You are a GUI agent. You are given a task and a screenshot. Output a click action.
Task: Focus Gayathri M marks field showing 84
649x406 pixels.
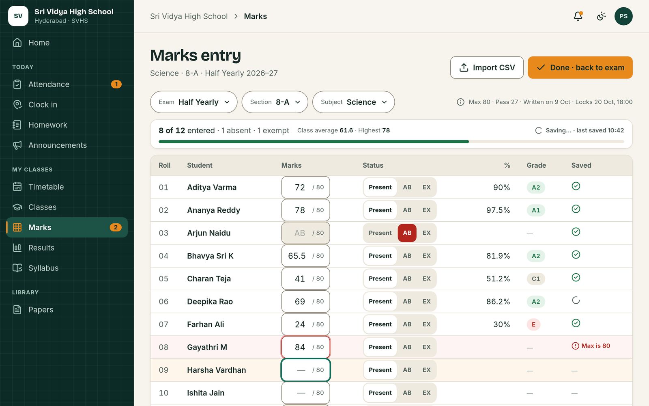coord(305,347)
